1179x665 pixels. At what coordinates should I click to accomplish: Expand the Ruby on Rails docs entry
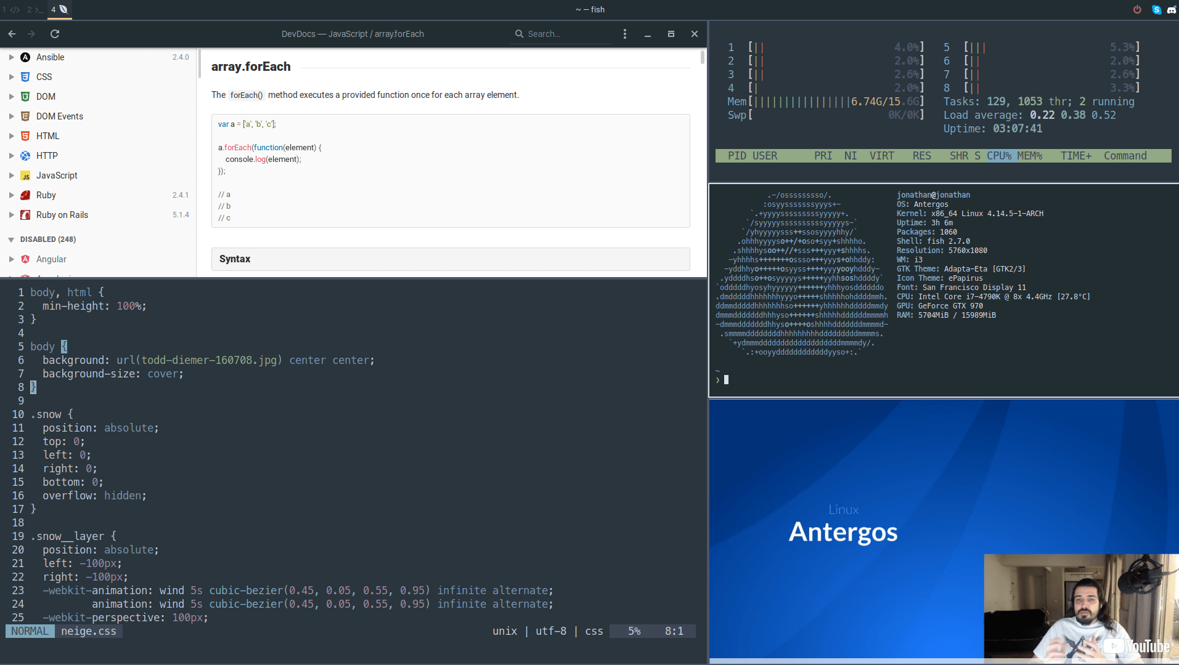(x=11, y=215)
